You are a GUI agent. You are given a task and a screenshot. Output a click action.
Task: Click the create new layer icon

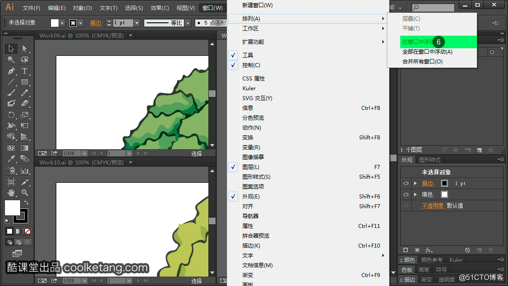point(479,150)
